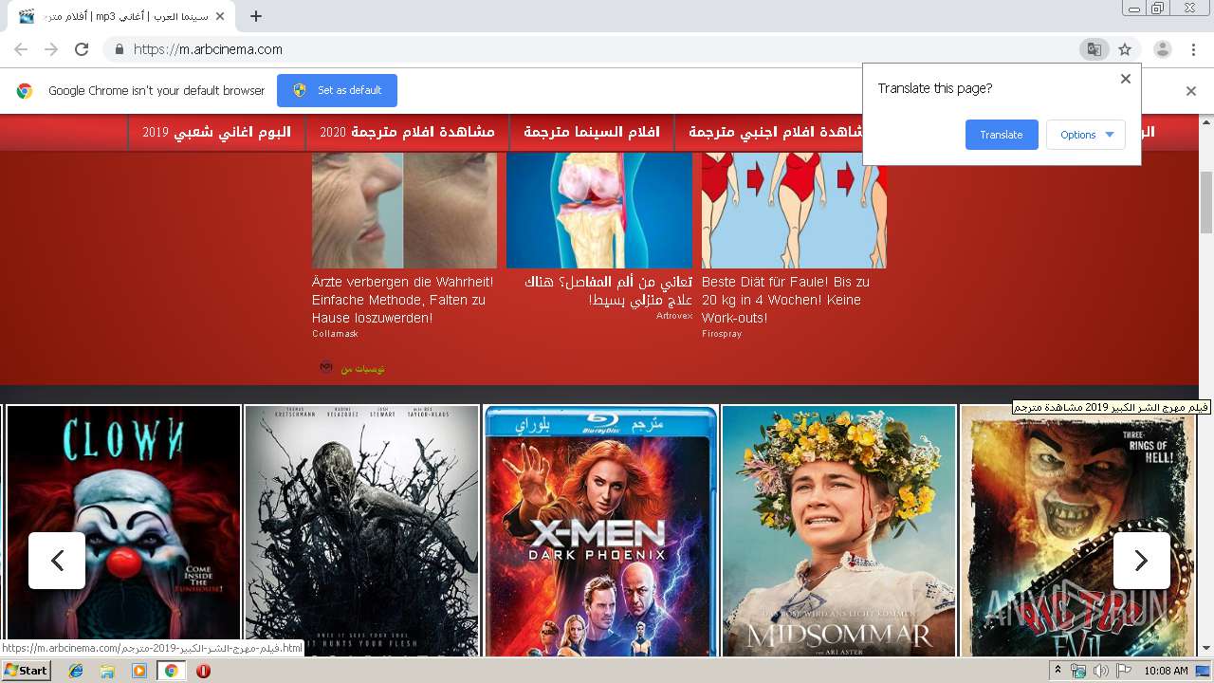Click the browser back arrow
Image resolution: width=1214 pixels, height=683 pixels.
(x=21, y=49)
